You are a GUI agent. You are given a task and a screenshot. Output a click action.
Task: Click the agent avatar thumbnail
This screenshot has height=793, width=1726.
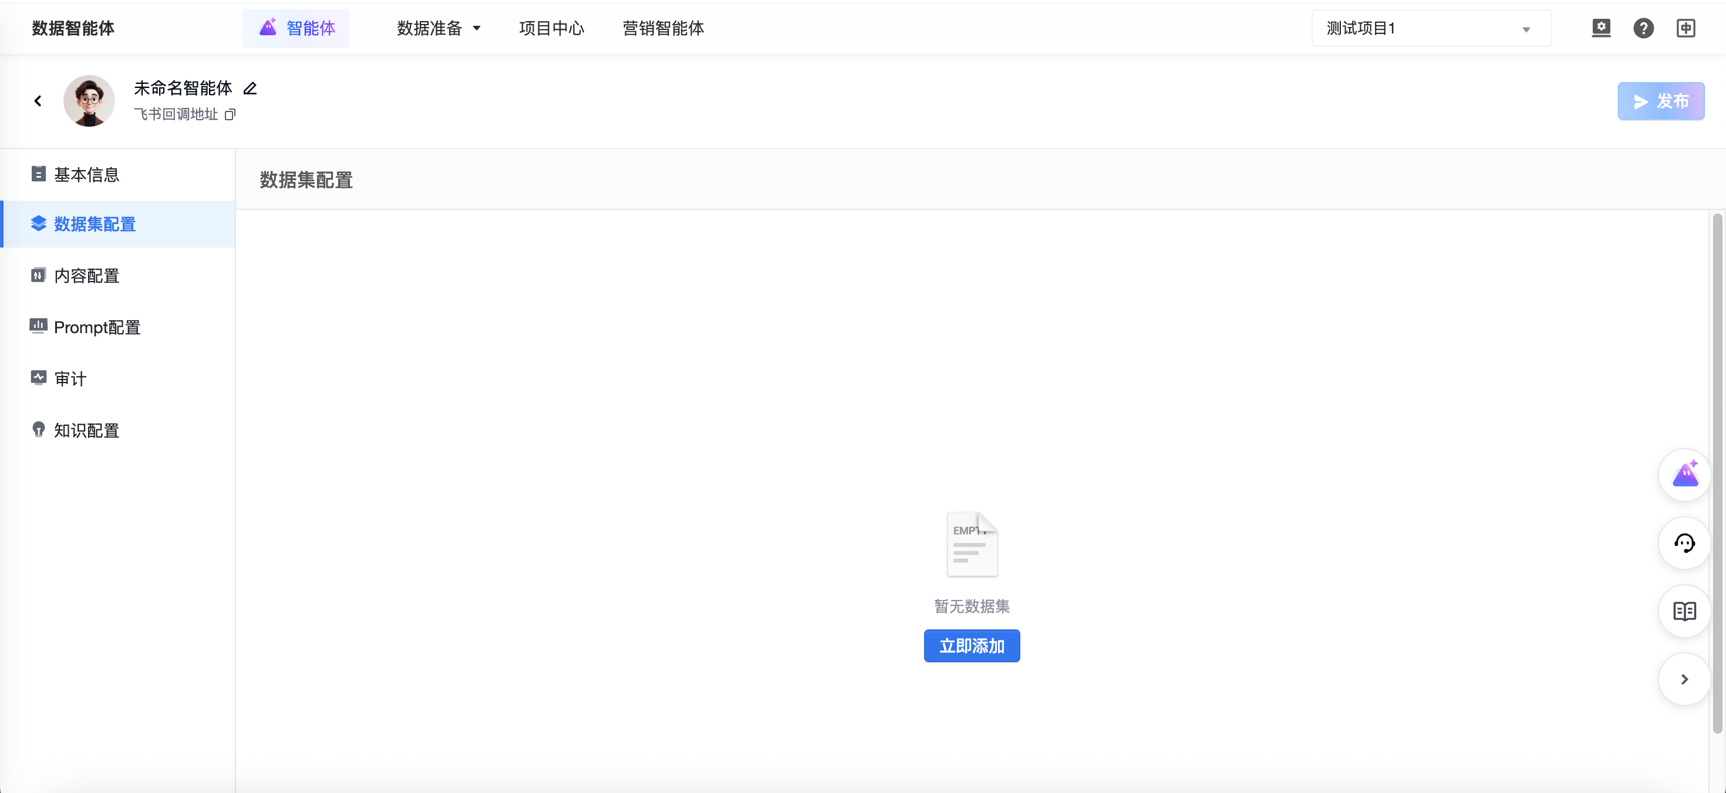[x=89, y=101]
